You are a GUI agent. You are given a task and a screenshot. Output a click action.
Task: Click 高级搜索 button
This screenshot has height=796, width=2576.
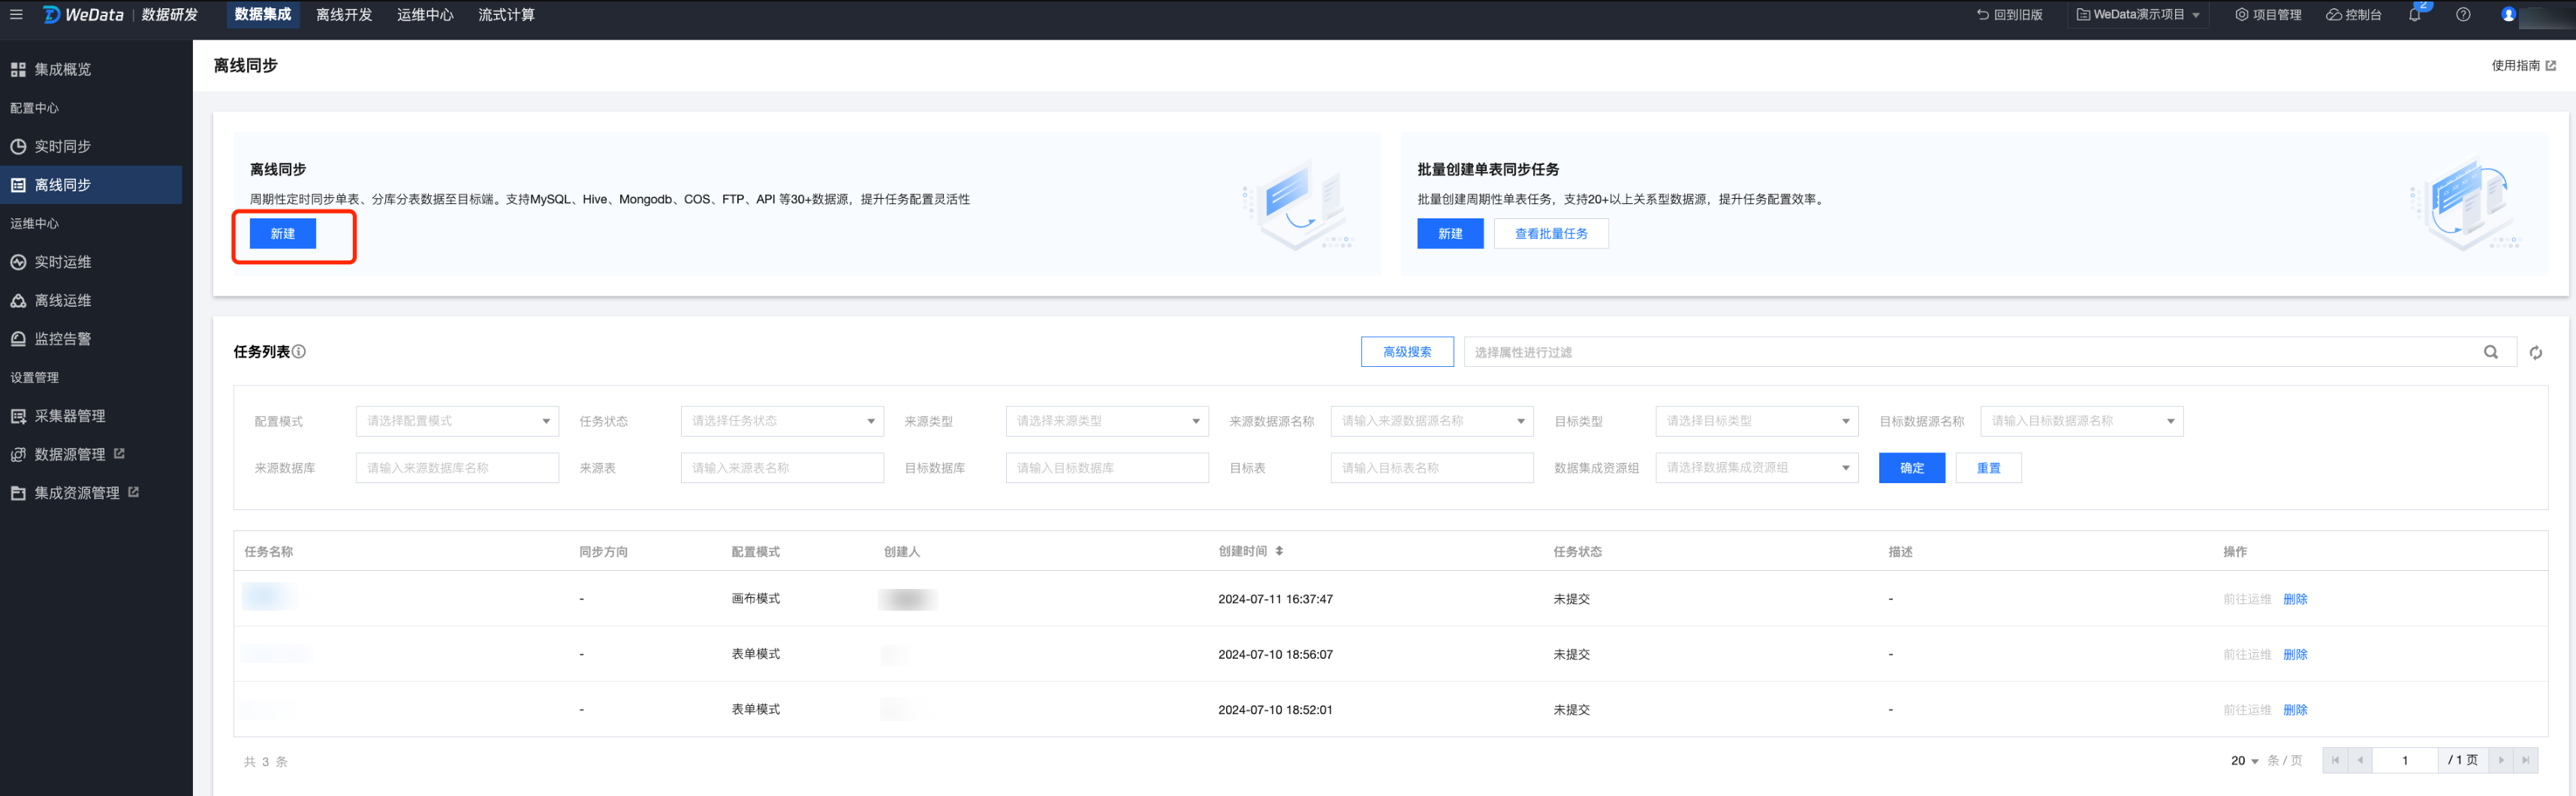click(1407, 352)
